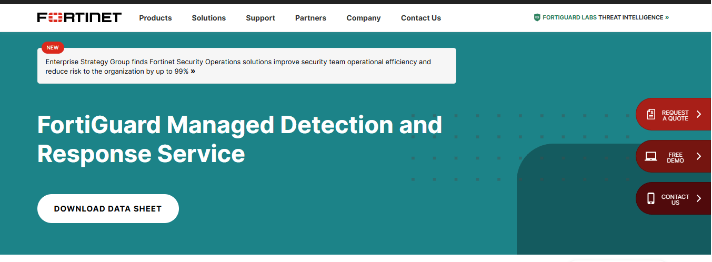
Task: Click the arrow beside Request a Quote
Action: 699,114
